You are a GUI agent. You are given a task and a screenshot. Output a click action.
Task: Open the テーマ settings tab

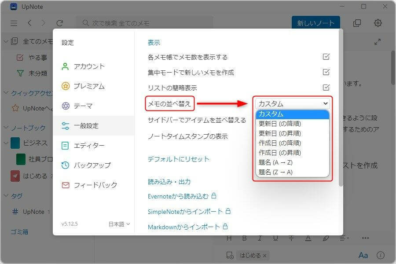coord(93,106)
